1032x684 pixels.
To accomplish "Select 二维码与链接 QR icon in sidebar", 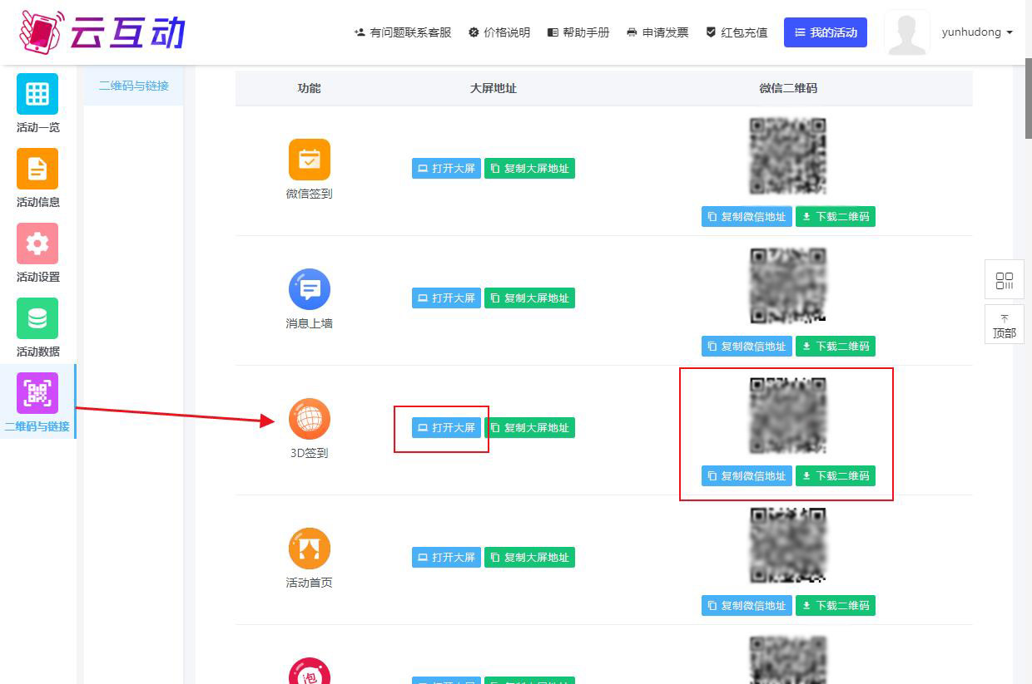I will pos(37,393).
